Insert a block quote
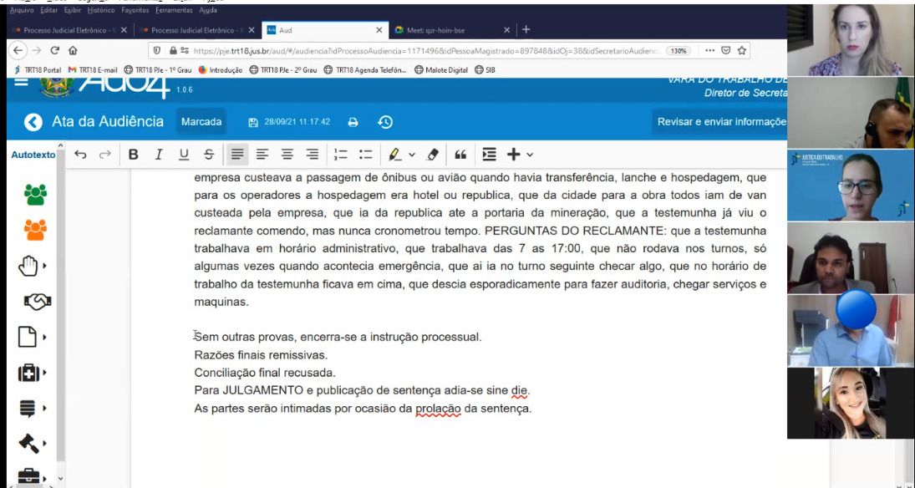 [x=460, y=155]
